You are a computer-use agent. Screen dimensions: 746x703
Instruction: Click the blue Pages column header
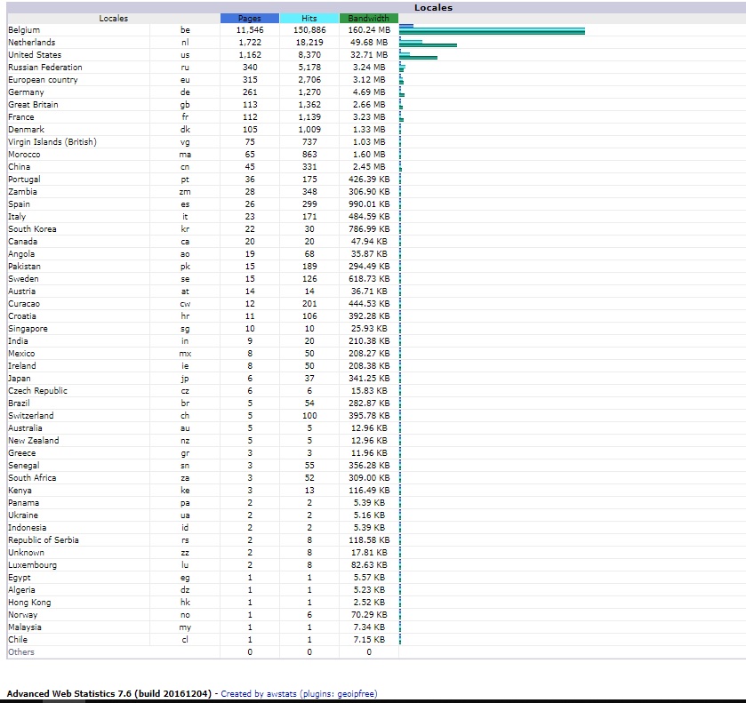point(249,18)
